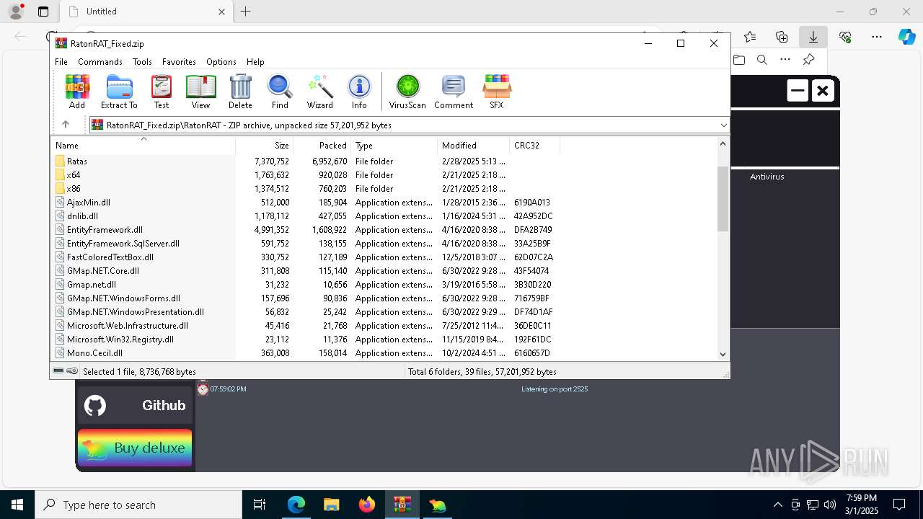Open Task View on taskbar
Viewport: 923px width, 519px height.
pos(260,505)
